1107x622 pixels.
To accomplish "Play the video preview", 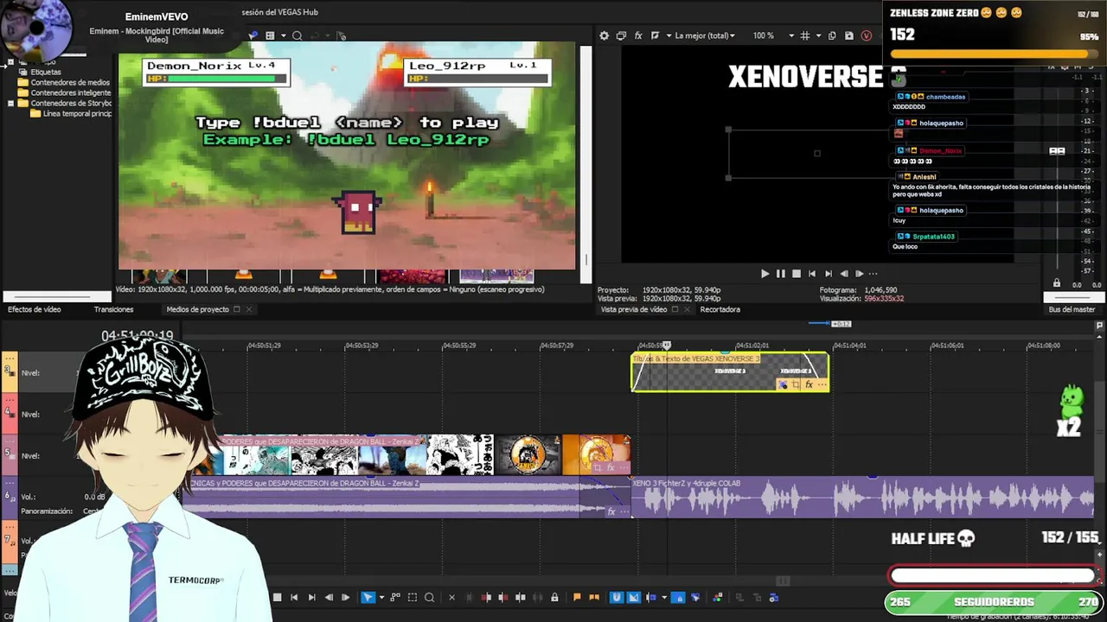I will [x=765, y=274].
